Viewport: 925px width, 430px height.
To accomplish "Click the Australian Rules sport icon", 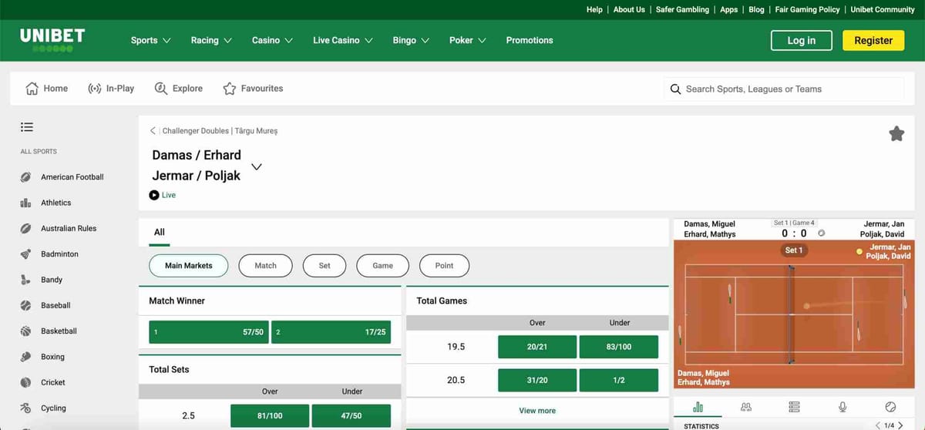I will pos(25,228).
